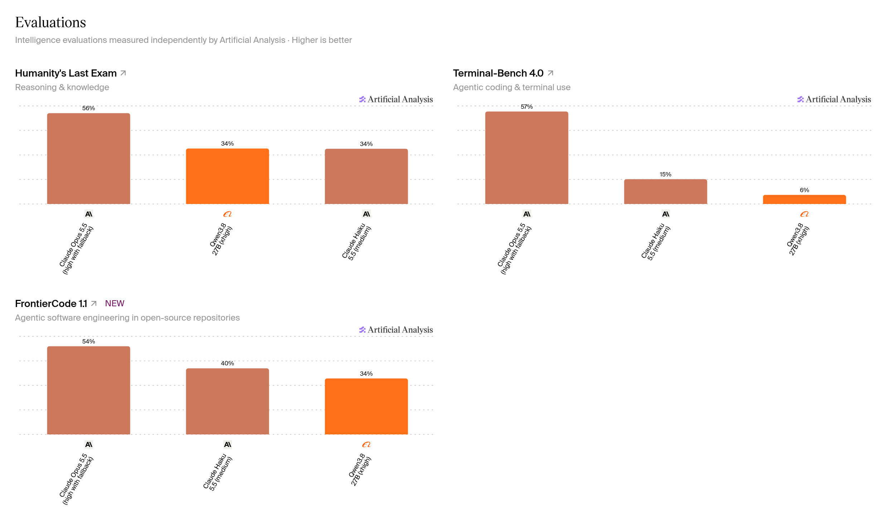Select the 57% Claude Opus bar in Terminal-Bench

click(x=527, y=158)
